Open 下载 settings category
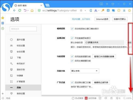The width and height of the screenshot is (133, 100). (x=23, y=58)
